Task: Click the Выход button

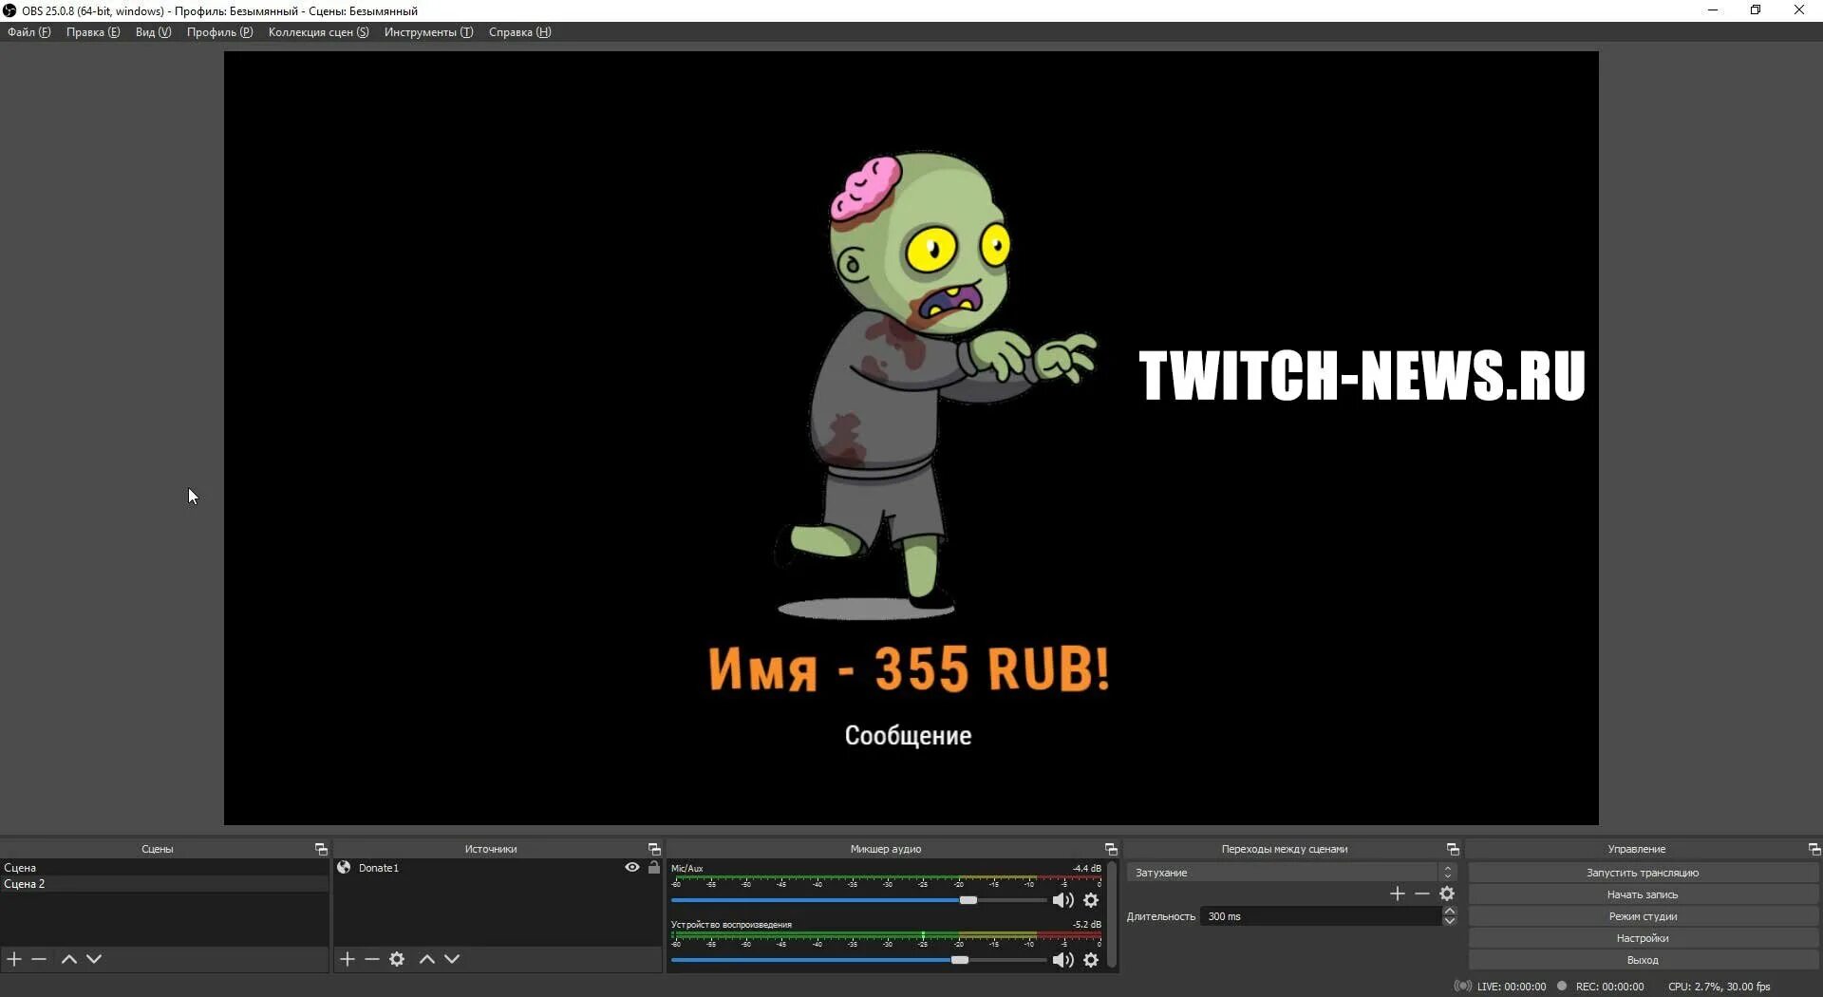Action: [x=1643, y=960]
